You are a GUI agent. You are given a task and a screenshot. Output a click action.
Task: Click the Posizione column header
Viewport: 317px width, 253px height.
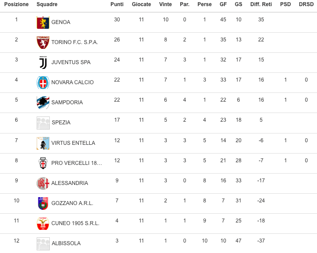pos(17,4)
